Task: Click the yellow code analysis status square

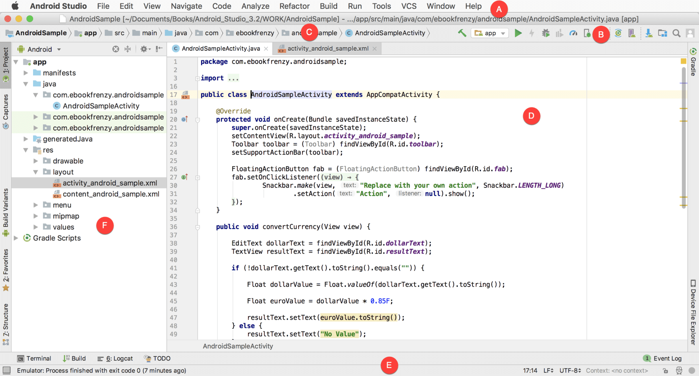Action: coord(683,61)
